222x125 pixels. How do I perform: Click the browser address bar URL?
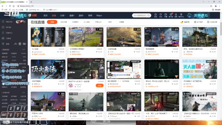coord(27,6)
